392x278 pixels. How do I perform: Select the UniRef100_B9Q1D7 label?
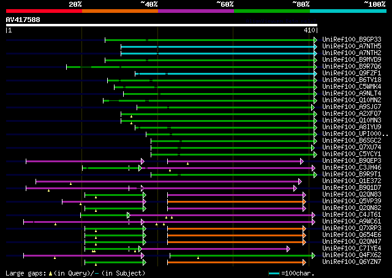point(352,188)
